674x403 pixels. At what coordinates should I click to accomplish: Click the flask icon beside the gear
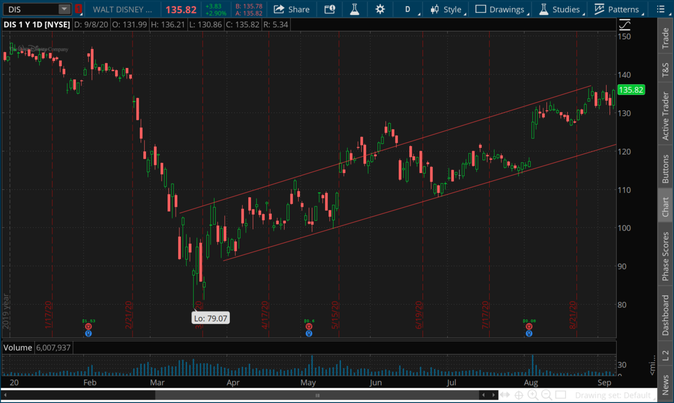[354, 9]
